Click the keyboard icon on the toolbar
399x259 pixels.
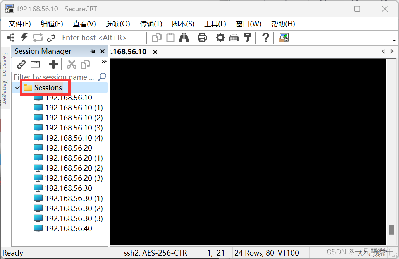point(234,38)
